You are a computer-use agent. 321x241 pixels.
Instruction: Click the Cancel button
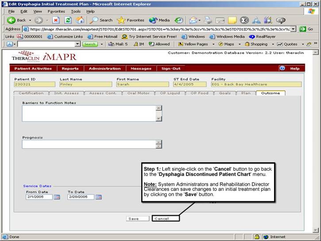[x=162, y=218]
